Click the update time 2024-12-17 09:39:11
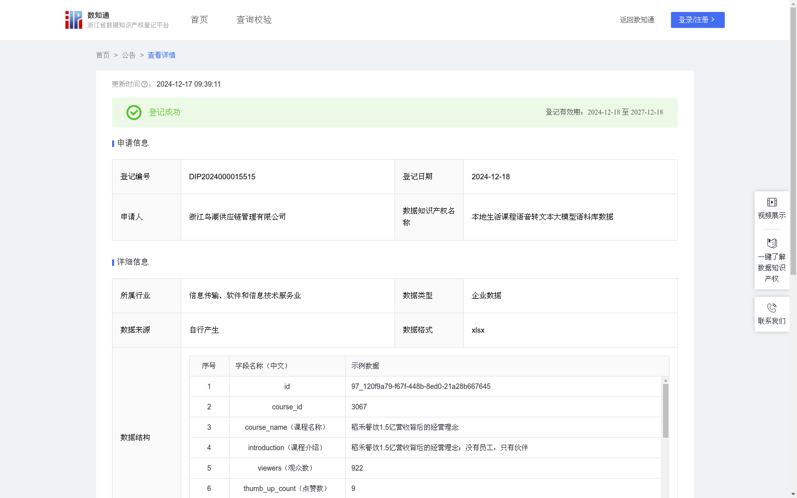 (x=189, y=84)
